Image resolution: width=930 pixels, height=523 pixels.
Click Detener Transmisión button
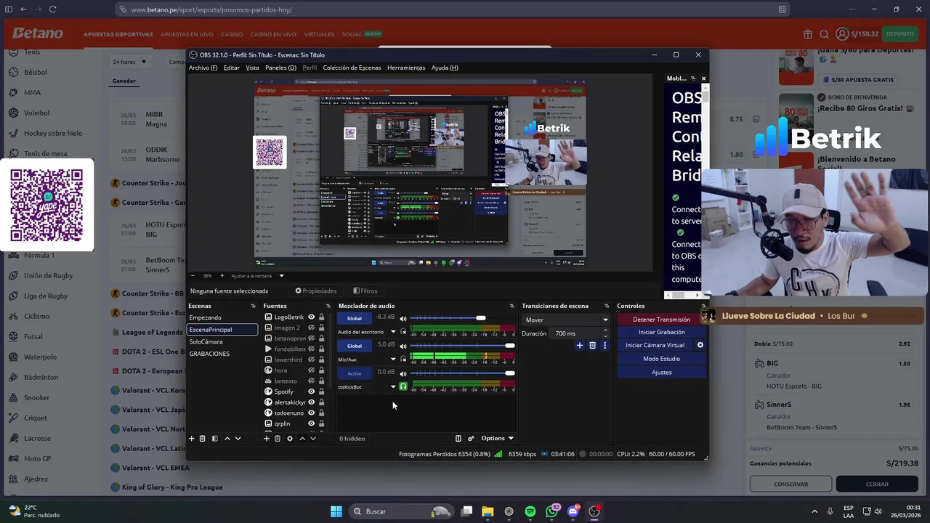661,320
